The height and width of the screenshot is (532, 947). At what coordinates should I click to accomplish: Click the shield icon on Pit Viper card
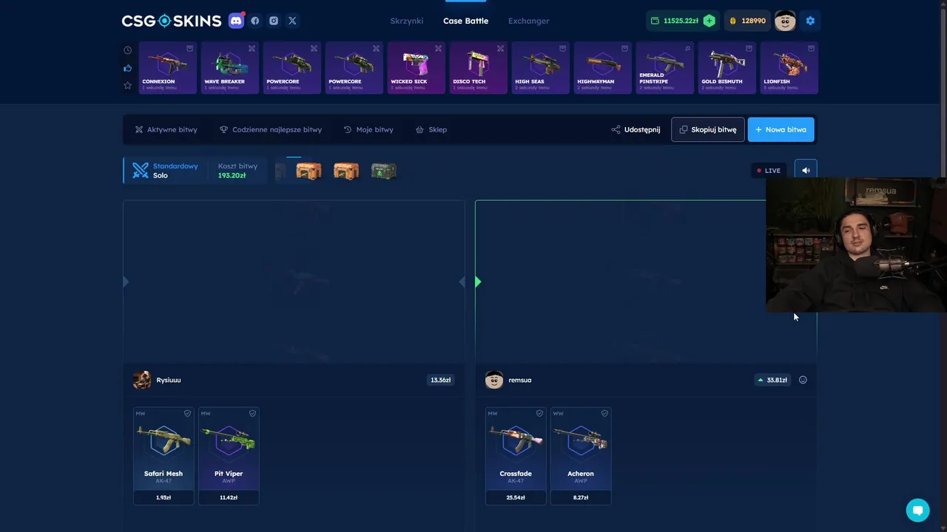click(x=252, y=414)
